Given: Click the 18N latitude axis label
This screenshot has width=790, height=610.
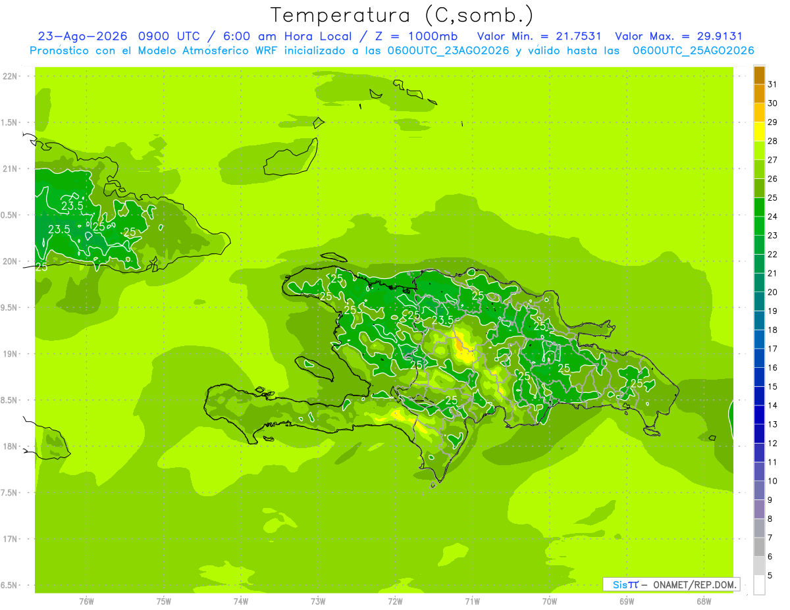Looking at the screenshot, I should click(x=10, y=446).
